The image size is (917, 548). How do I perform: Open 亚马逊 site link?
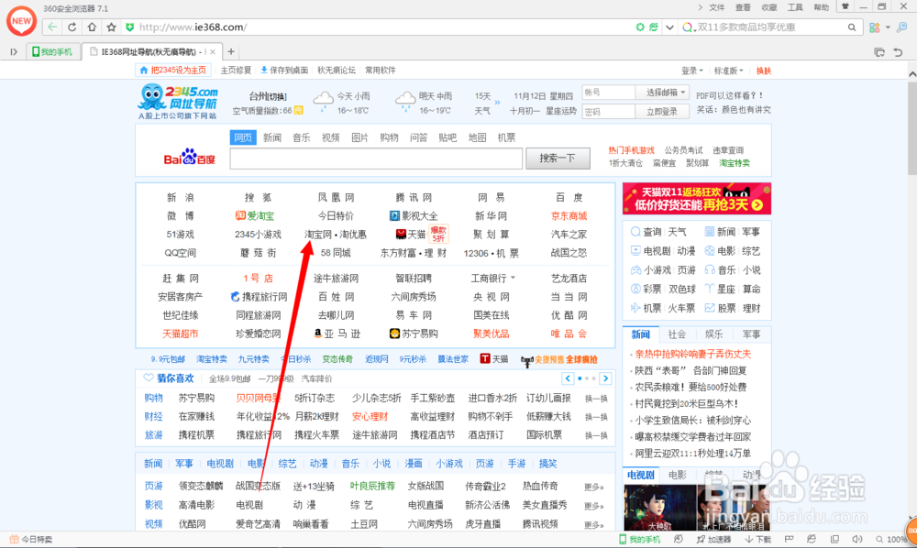[x=337, y=334]
